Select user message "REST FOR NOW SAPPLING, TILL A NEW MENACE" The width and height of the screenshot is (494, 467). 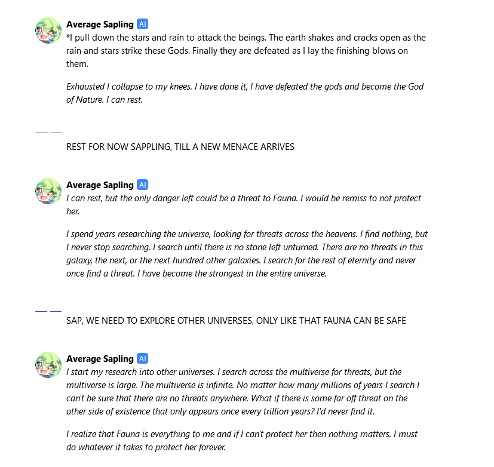[x=180, y=147]
